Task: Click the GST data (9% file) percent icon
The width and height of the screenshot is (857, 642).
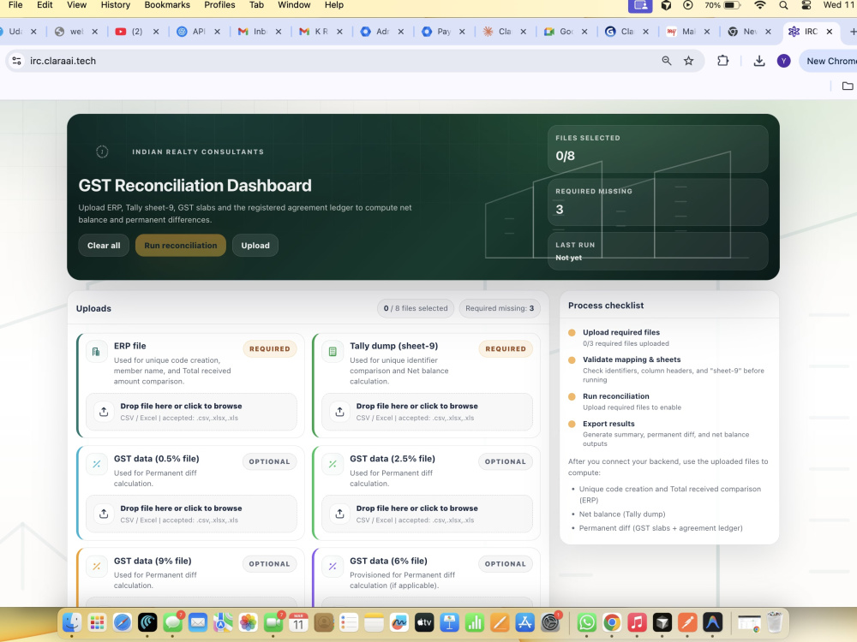Action: (x=96, y=567)
